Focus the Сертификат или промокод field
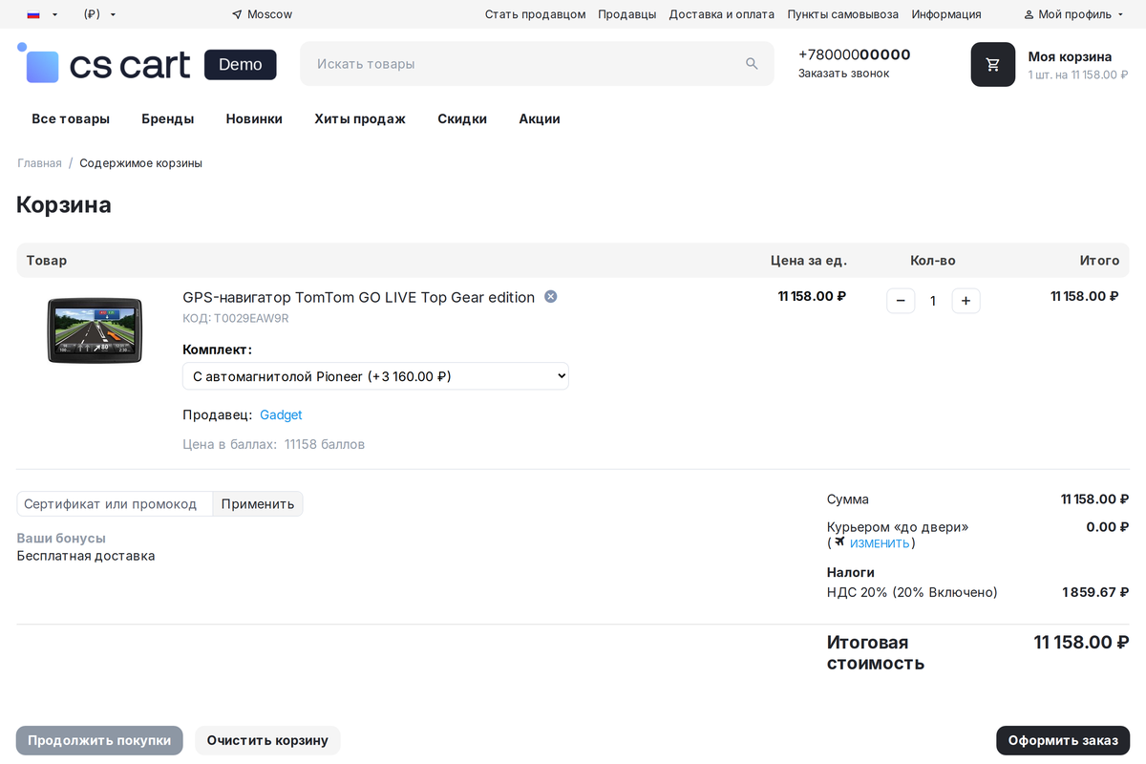 coord(115,503)
